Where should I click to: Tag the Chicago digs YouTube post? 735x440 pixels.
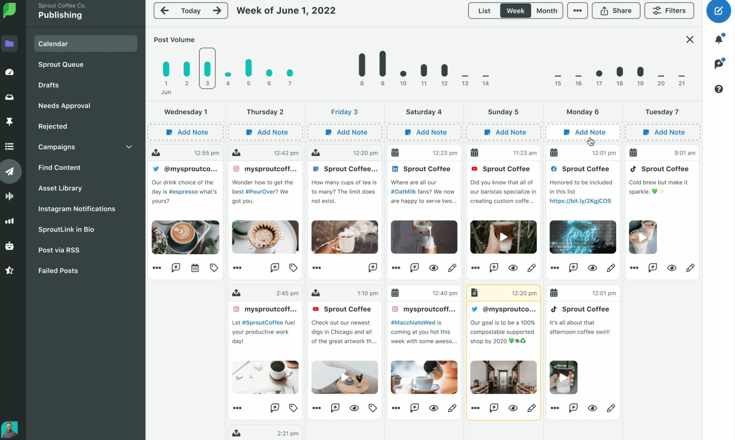click(373, 408)
